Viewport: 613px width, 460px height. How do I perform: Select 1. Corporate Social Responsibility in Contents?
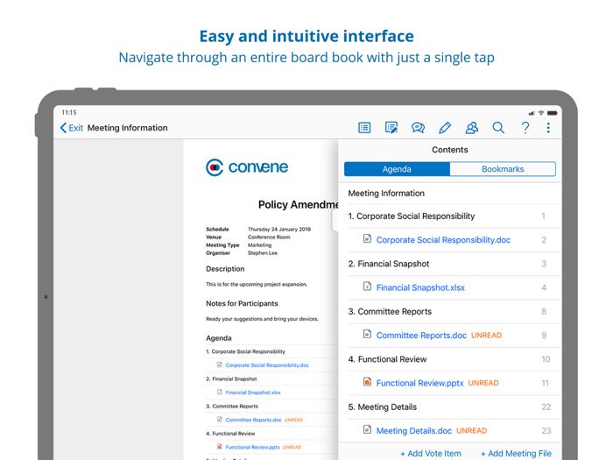(x=449, y=216)
